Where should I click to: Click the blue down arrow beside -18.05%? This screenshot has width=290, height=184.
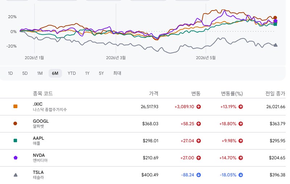pyautogui.click(x=241, y=175)
